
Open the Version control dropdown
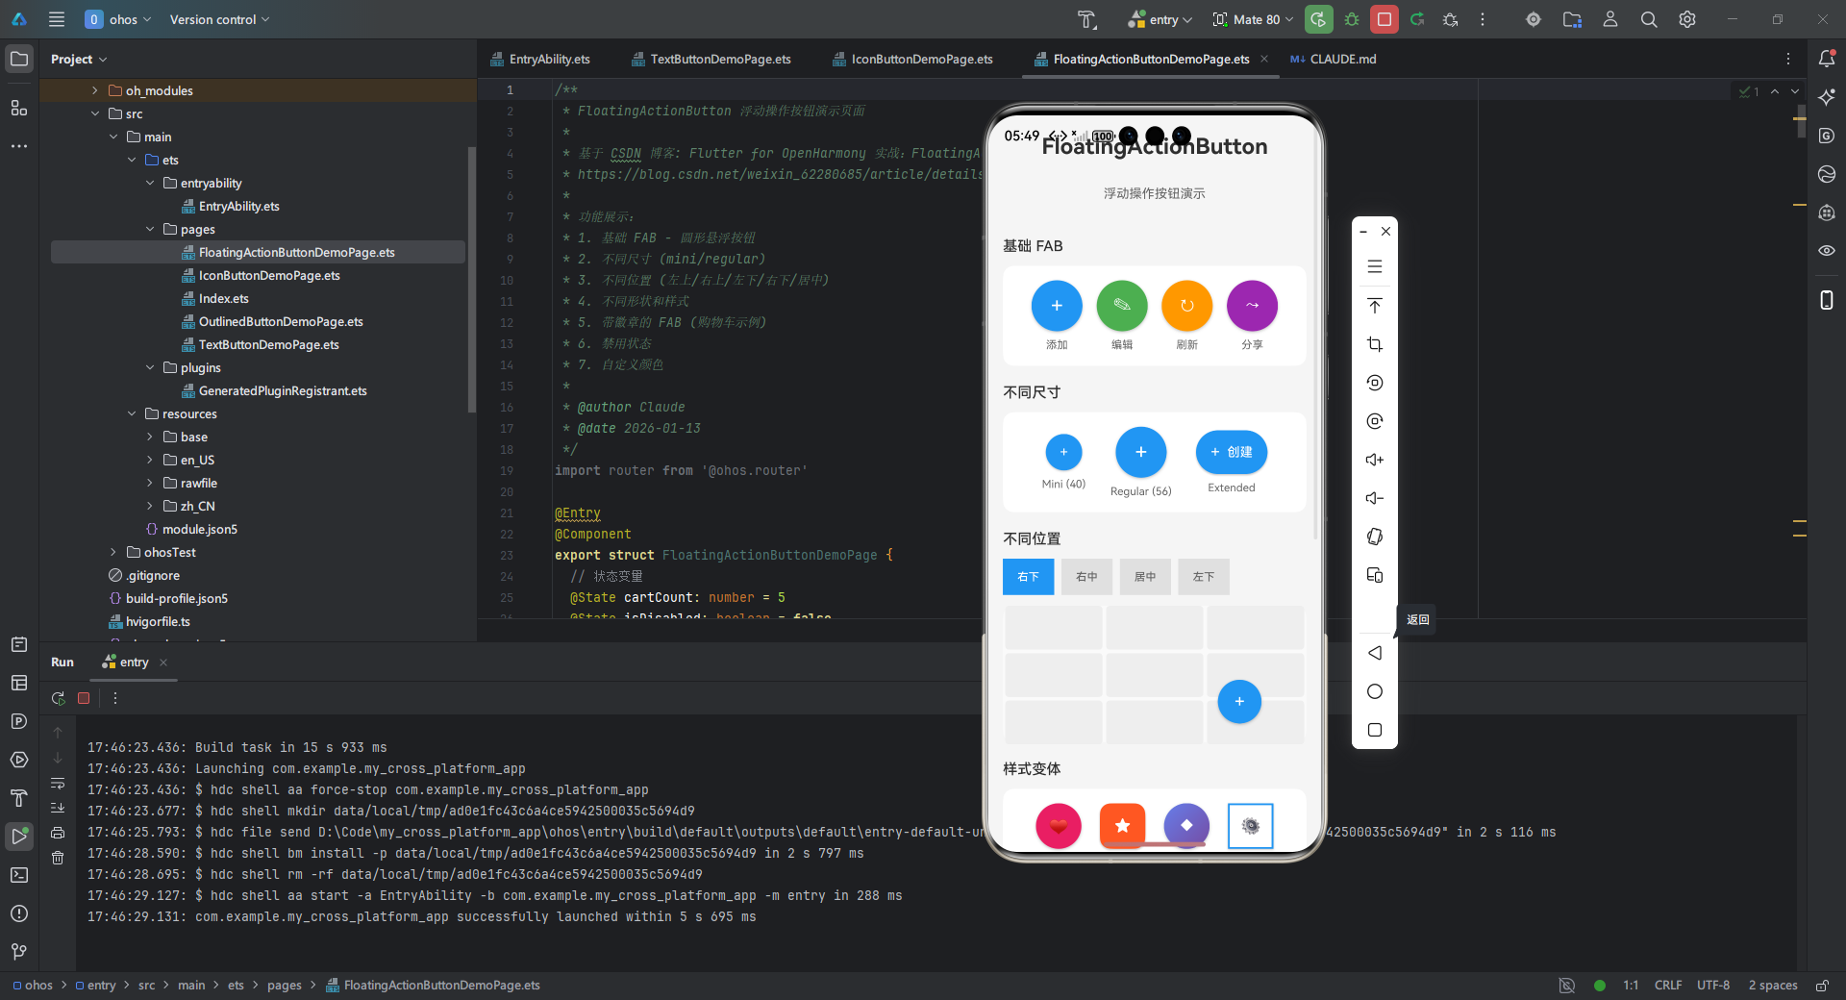[219, 19]
